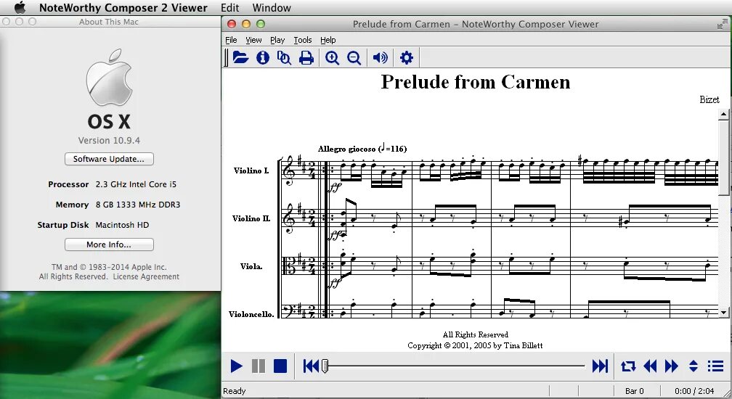Toggle loop/repeat playback

[x=628, y=366]
